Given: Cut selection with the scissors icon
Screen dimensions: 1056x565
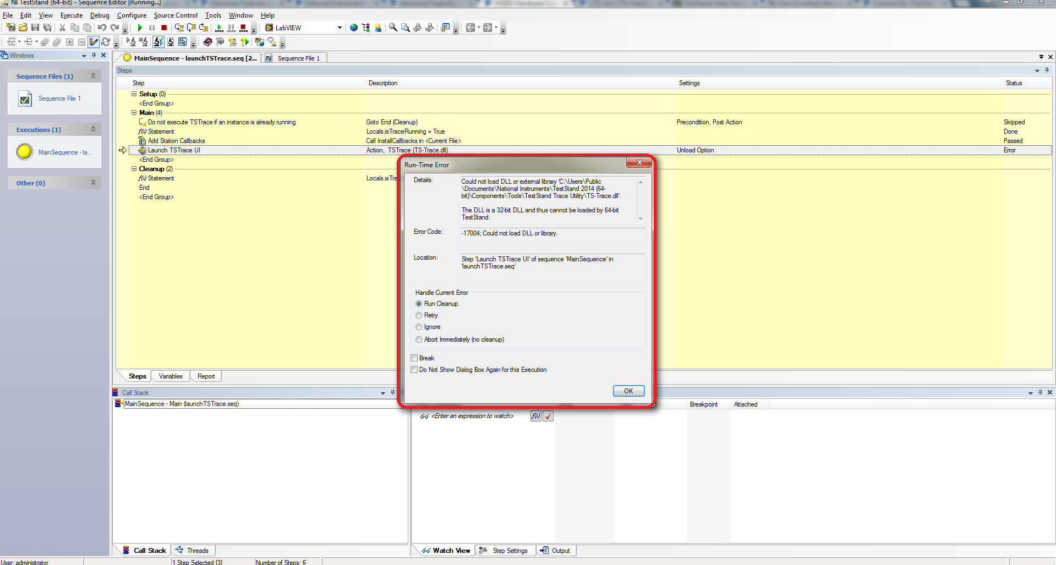Looking at the screenshot, I should pyautogui.click(x=62, y=28).
